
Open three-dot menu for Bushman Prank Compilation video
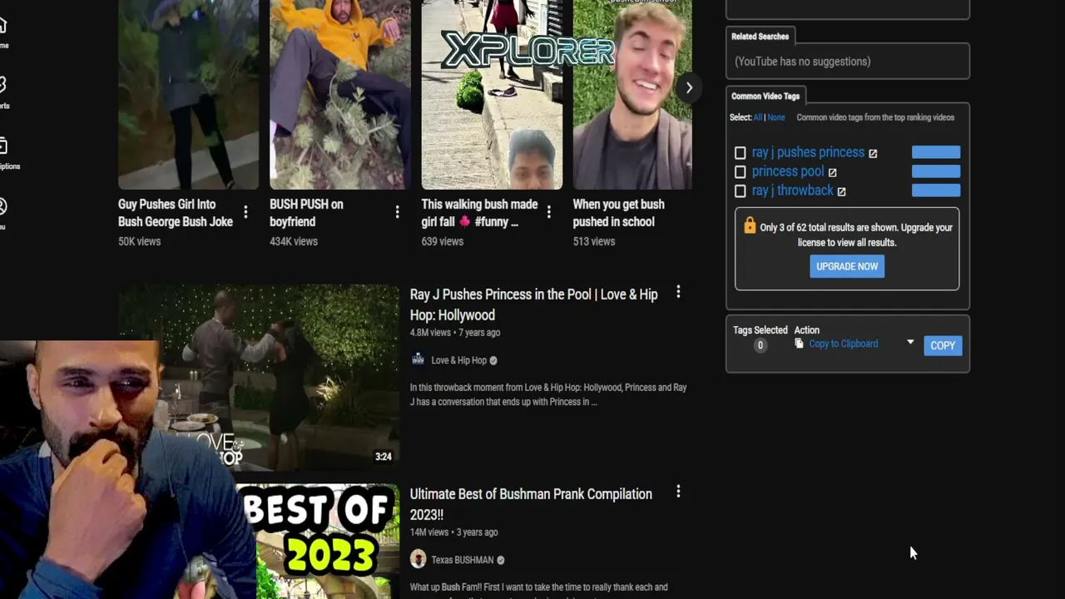pos(678,492)
